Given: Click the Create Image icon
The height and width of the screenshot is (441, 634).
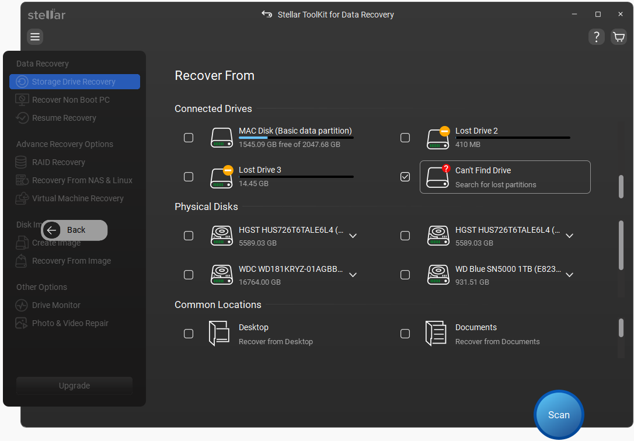Looking at the screenshot, I should click(22, 243).
